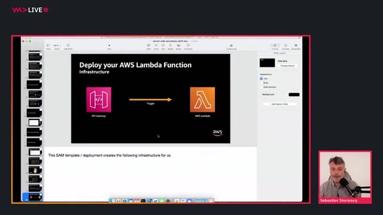Insert a Table from the toolbar
The height and width of the screenshot is (215, 383).
coord(148,47)
